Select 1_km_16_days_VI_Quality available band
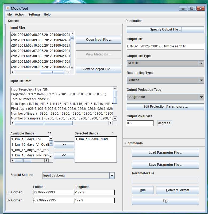Viewport: 208px width, 214px height. [30, 145]
